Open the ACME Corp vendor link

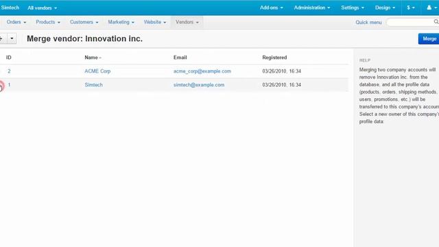click(x=97, y=71)
